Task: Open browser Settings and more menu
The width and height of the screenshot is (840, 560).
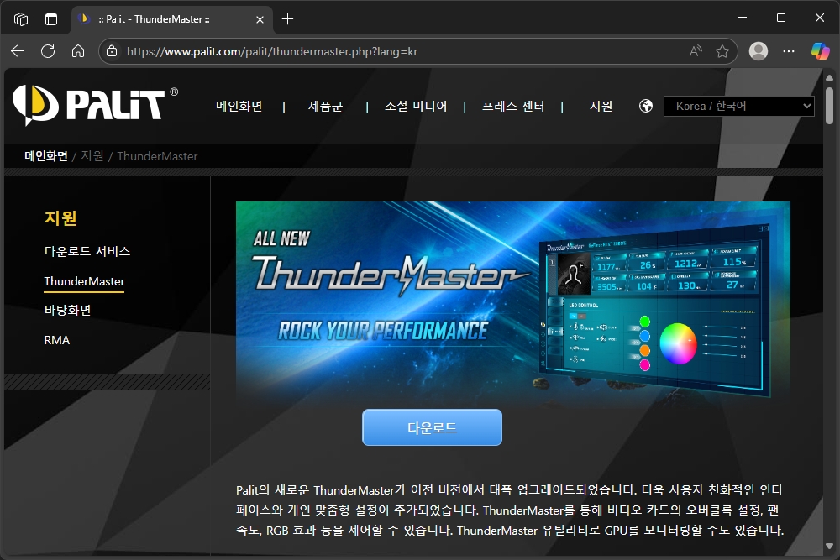Action: coord(789,51)
